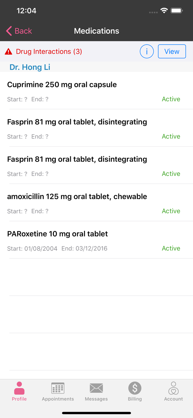View the drug interactions list

(x=172, y=51)
